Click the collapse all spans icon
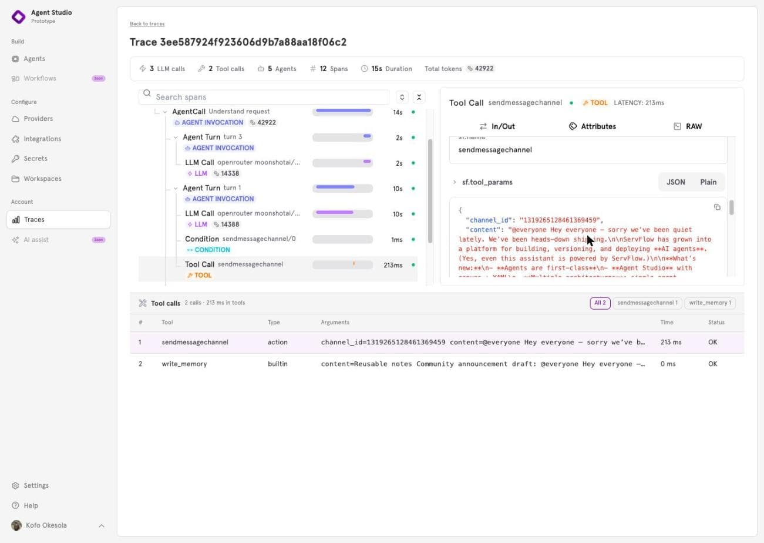 (x=419, y=97)
